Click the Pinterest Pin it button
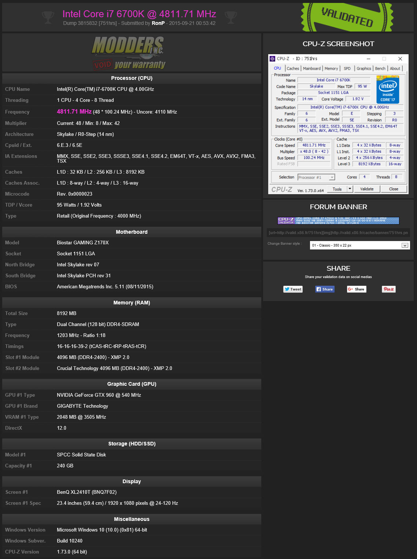Image resolution: width=417 pixels, height=559 pixels. [x=389, y=289]
